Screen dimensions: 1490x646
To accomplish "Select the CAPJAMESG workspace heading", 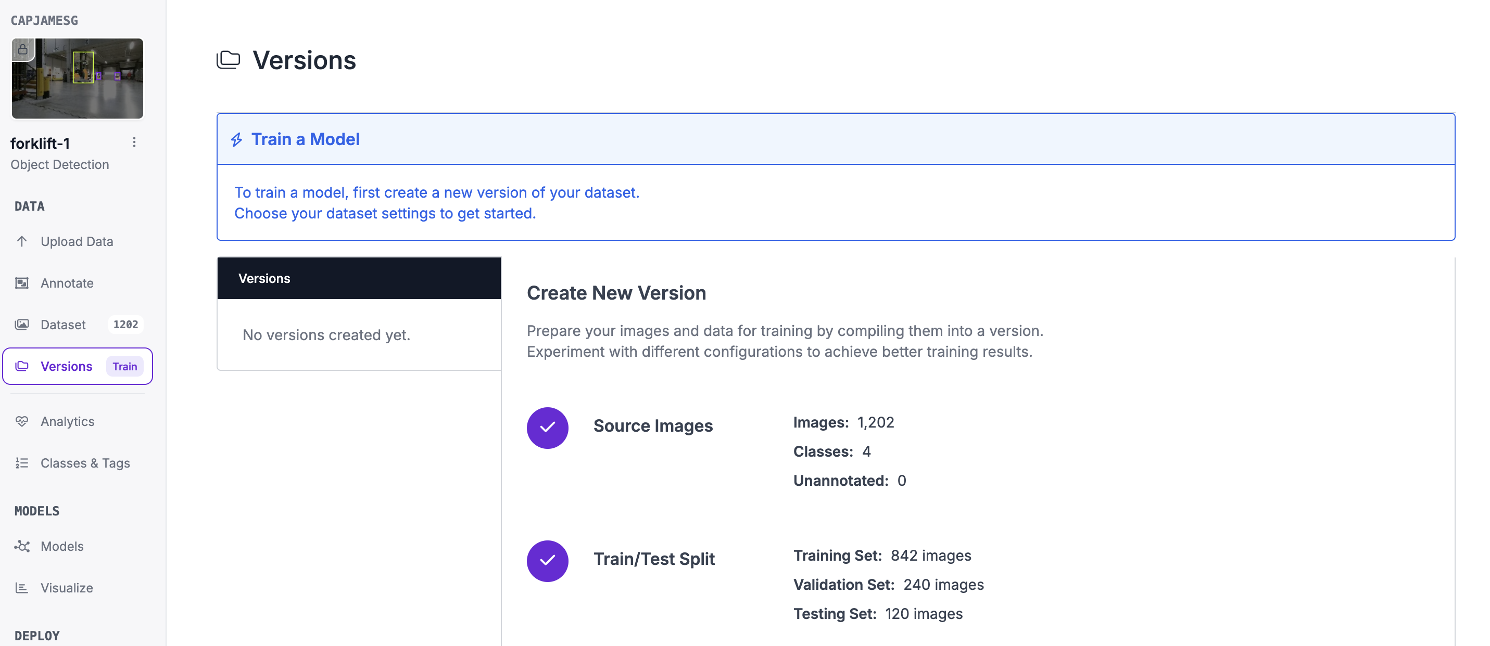I will (x=43, y=20).
